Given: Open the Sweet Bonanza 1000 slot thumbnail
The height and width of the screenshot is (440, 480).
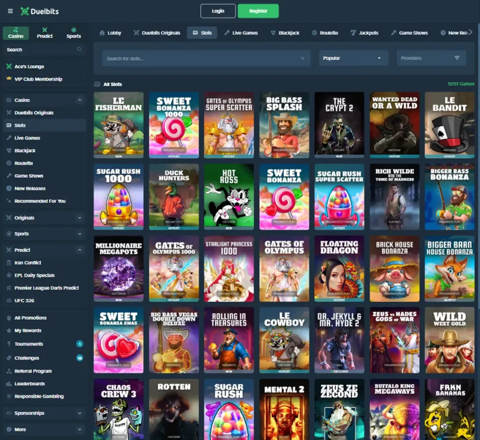Looking at the screenshot, I should [174, 125].
